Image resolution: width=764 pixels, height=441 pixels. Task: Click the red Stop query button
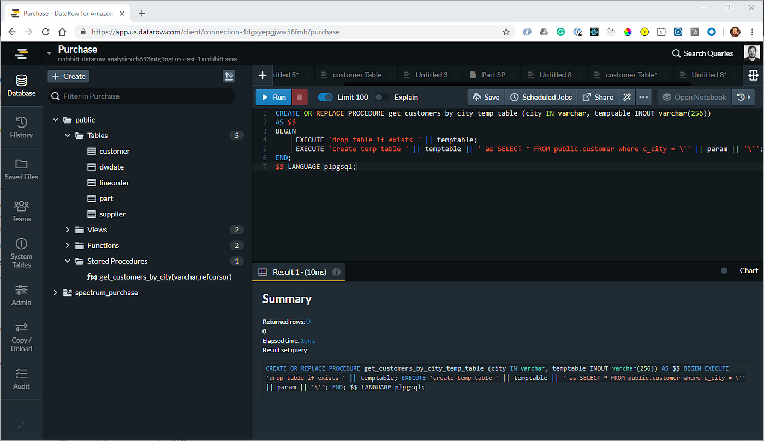point(299,97)
